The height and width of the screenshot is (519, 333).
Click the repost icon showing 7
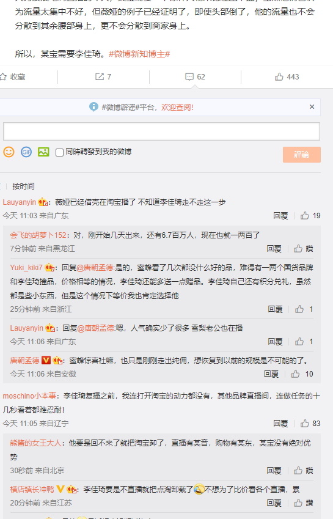pos(99,77)
